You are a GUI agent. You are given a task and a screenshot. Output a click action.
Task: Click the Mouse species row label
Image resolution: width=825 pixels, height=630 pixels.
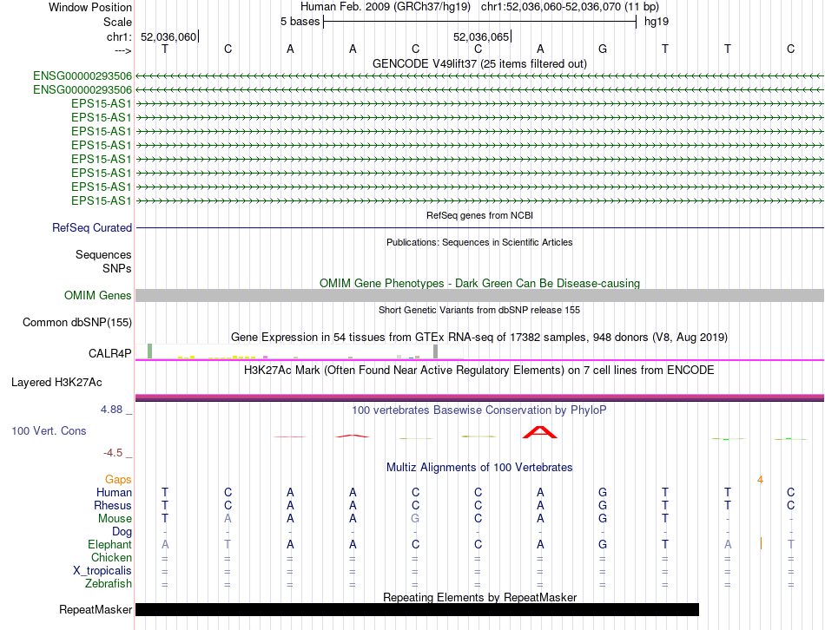[115, 519]
